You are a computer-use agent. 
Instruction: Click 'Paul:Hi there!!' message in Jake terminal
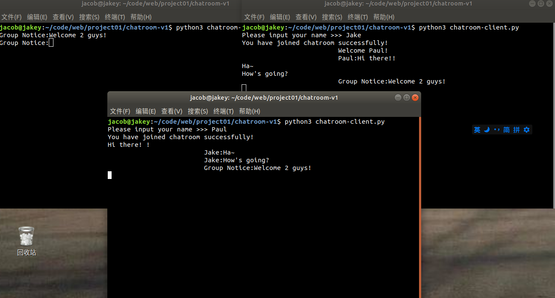coord(367,58)
